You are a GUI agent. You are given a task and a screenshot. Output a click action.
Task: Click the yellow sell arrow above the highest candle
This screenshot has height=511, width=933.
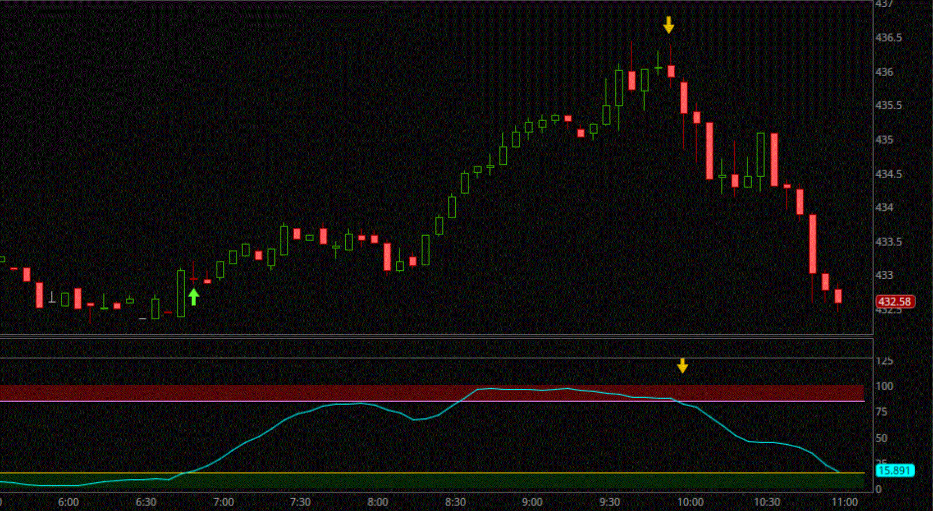coord(669,25)
